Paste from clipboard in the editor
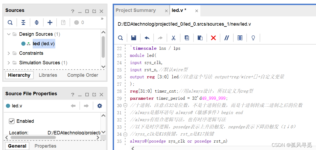The image size is (316, 150). 200,38
